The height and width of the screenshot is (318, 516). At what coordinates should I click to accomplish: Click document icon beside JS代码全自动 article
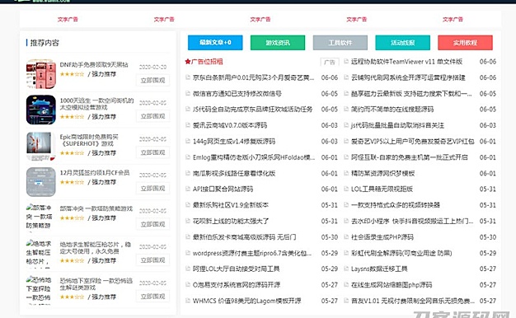[188, 110]
